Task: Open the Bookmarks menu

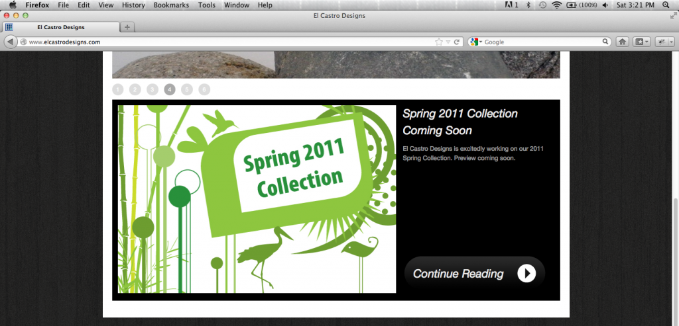Action: click(x=172, y=5)
